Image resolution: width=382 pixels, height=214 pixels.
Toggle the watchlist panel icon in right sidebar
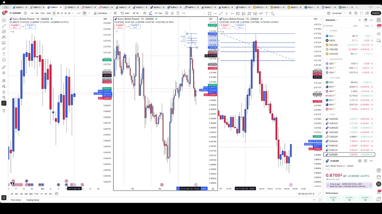click(378, 20)
